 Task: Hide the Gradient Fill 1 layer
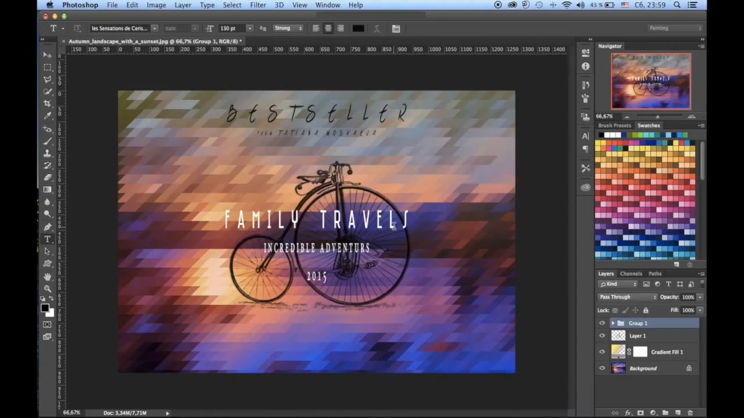pyautogui.click(x=602, y=352)
